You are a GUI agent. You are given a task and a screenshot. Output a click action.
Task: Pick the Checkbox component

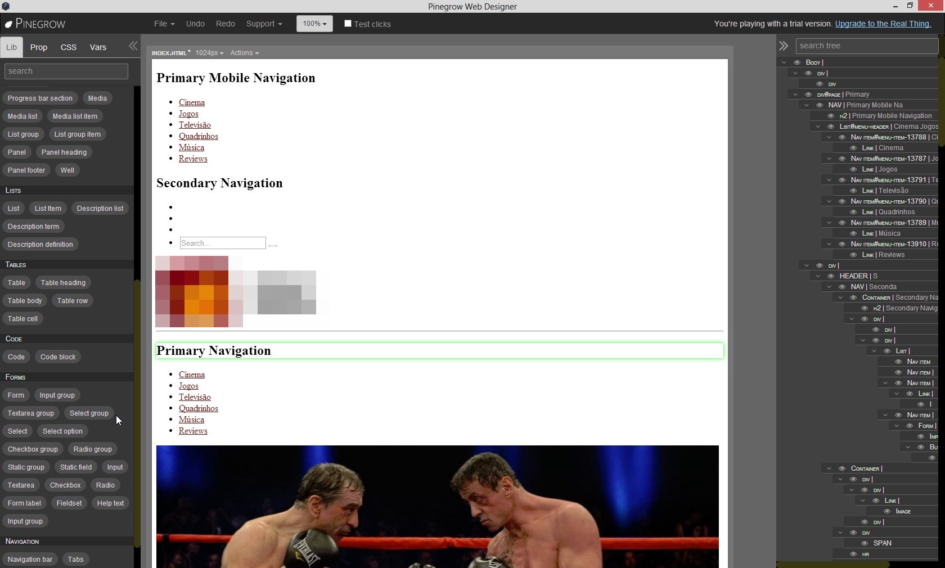pos(65,485)
